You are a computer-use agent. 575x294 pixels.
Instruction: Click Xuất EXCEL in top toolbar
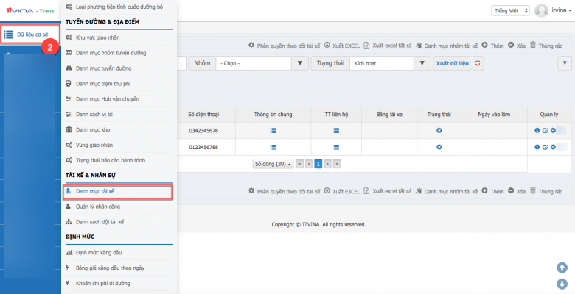343,46
